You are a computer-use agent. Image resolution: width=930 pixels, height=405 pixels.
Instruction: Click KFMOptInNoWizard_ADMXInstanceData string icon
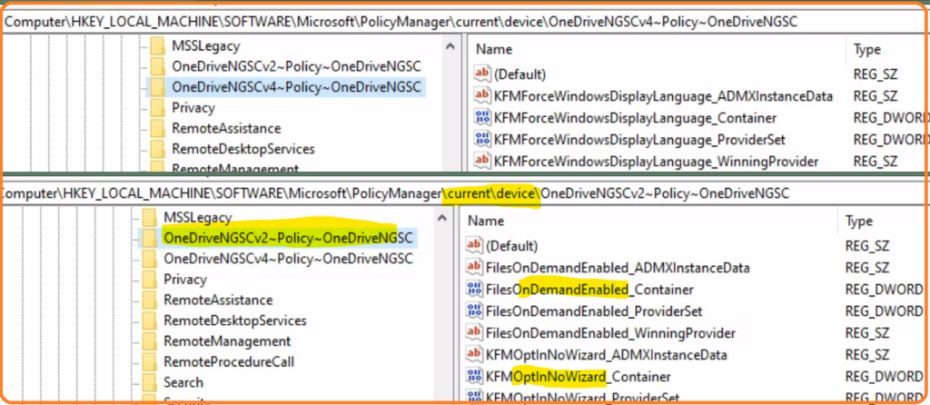(x=474, y=354)
